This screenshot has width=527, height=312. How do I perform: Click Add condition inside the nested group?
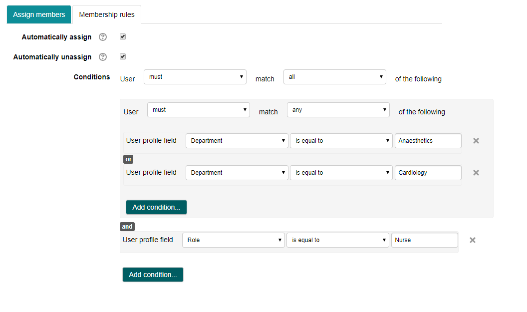pos(156,207)
